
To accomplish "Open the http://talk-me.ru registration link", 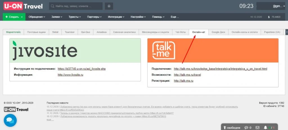I will click(183, 81).
